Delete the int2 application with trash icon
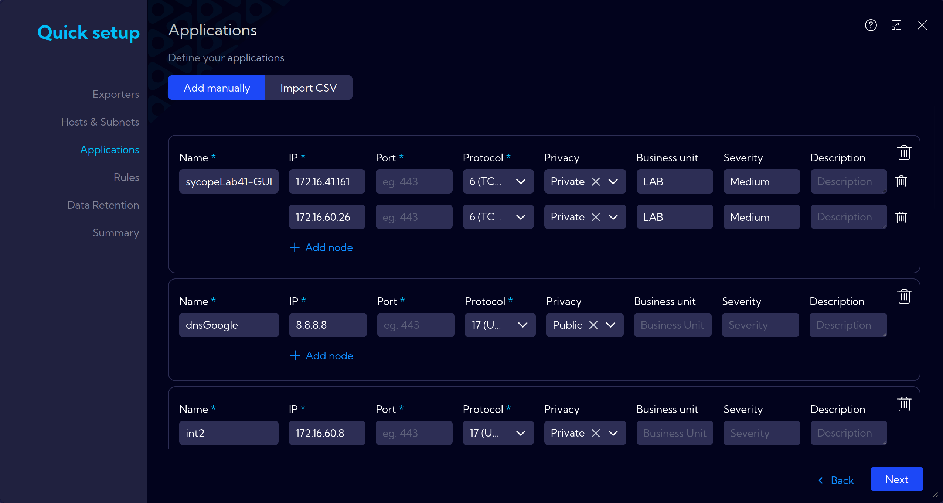This screenshot has width=943, height=503. (904, 404)
